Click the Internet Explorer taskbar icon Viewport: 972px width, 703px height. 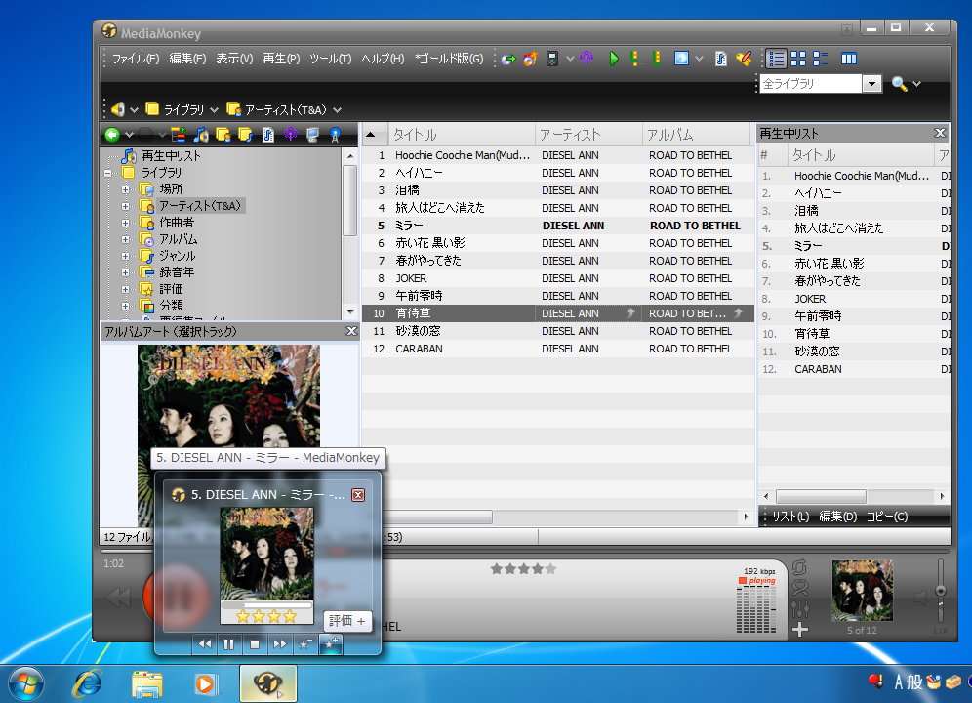[x=88, y=683]
